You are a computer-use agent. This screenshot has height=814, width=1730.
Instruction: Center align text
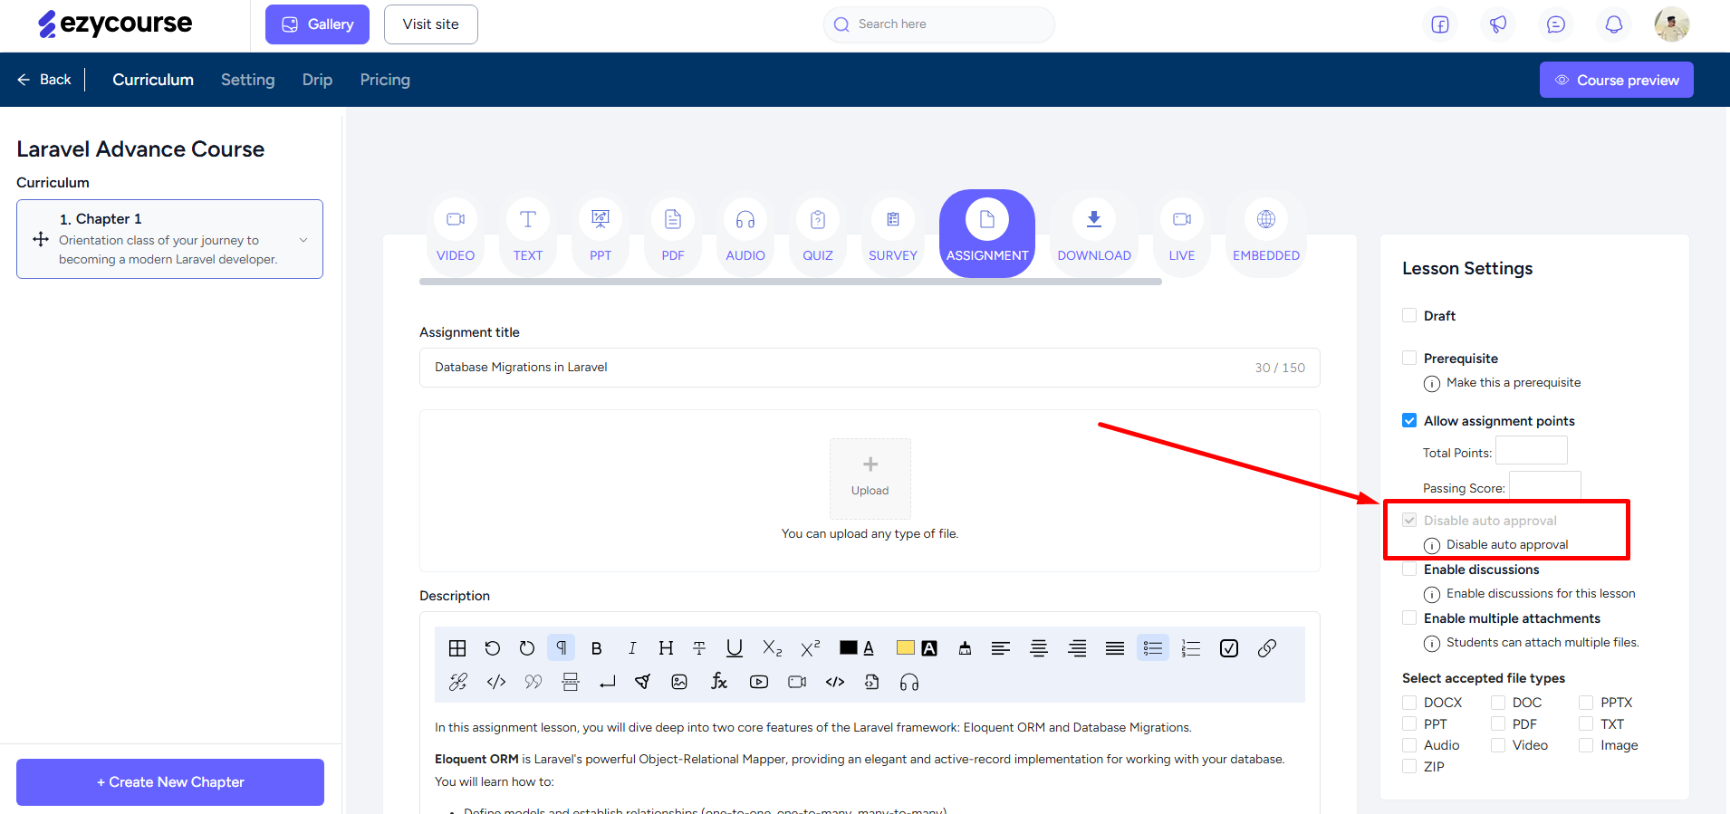[1039, 648]
